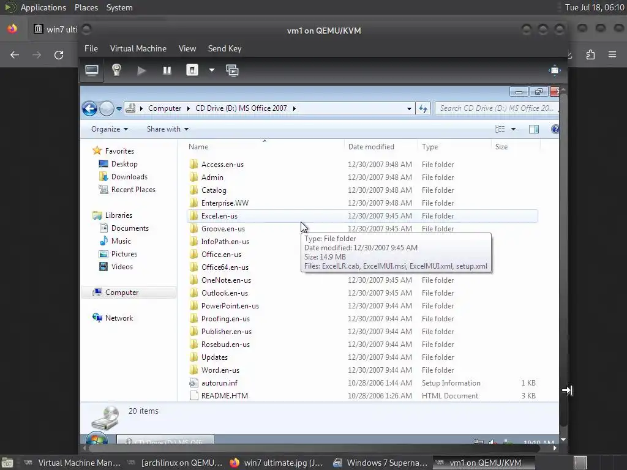Select the Admin folder
627x470 pixels.
point(212,177)
